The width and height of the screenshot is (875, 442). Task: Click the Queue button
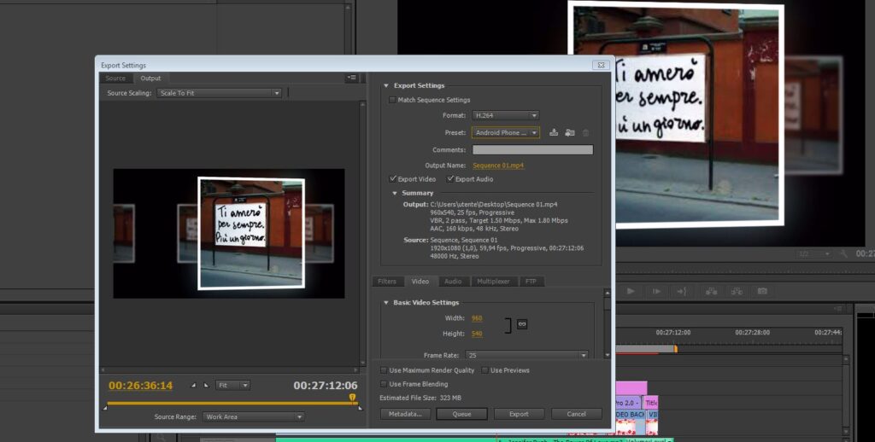click(461, 414)
